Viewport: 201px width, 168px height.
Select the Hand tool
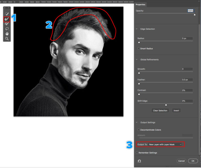tap(7, 34)
